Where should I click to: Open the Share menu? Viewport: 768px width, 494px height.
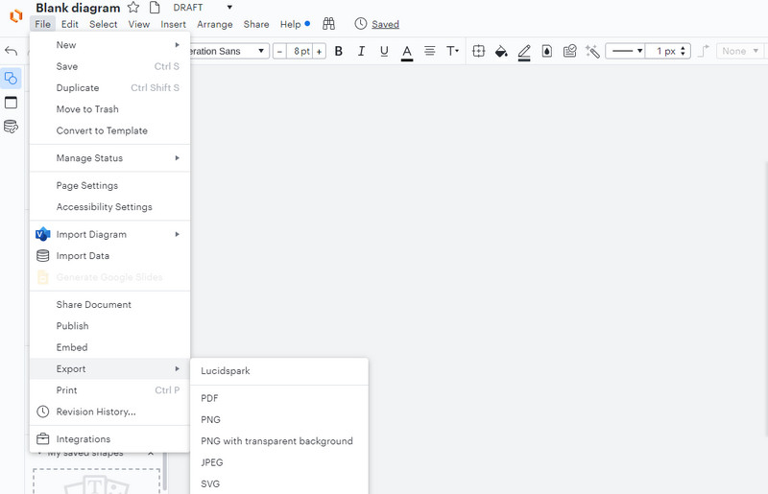(256, 24)
